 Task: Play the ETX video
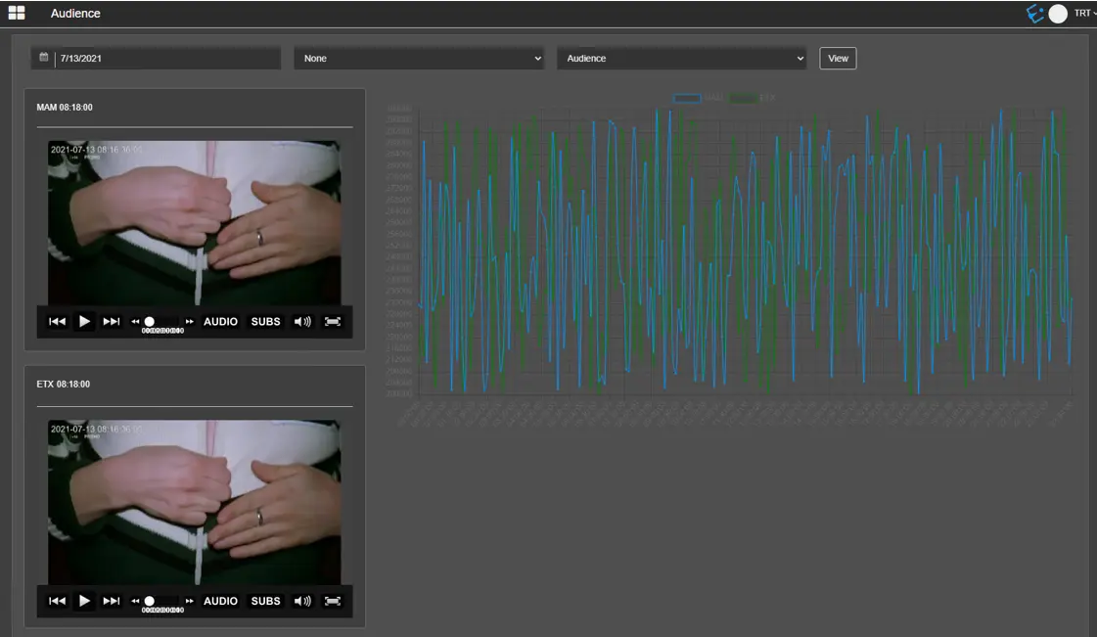click(85, 601)
